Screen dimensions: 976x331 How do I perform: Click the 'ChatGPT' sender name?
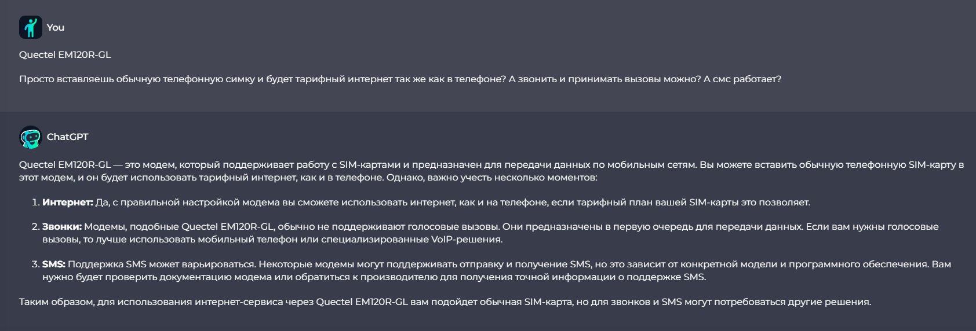pos(68,137)
